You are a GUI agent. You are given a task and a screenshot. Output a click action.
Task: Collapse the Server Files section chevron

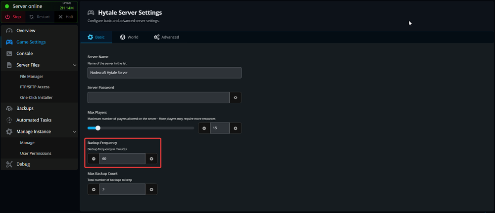(75, 65)
